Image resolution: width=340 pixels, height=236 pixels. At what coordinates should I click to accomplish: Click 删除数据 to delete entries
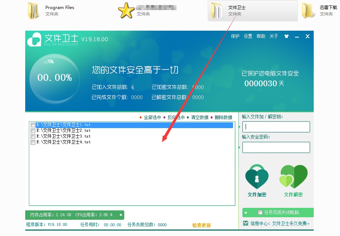pyautogui.click(x=223, y=118)
